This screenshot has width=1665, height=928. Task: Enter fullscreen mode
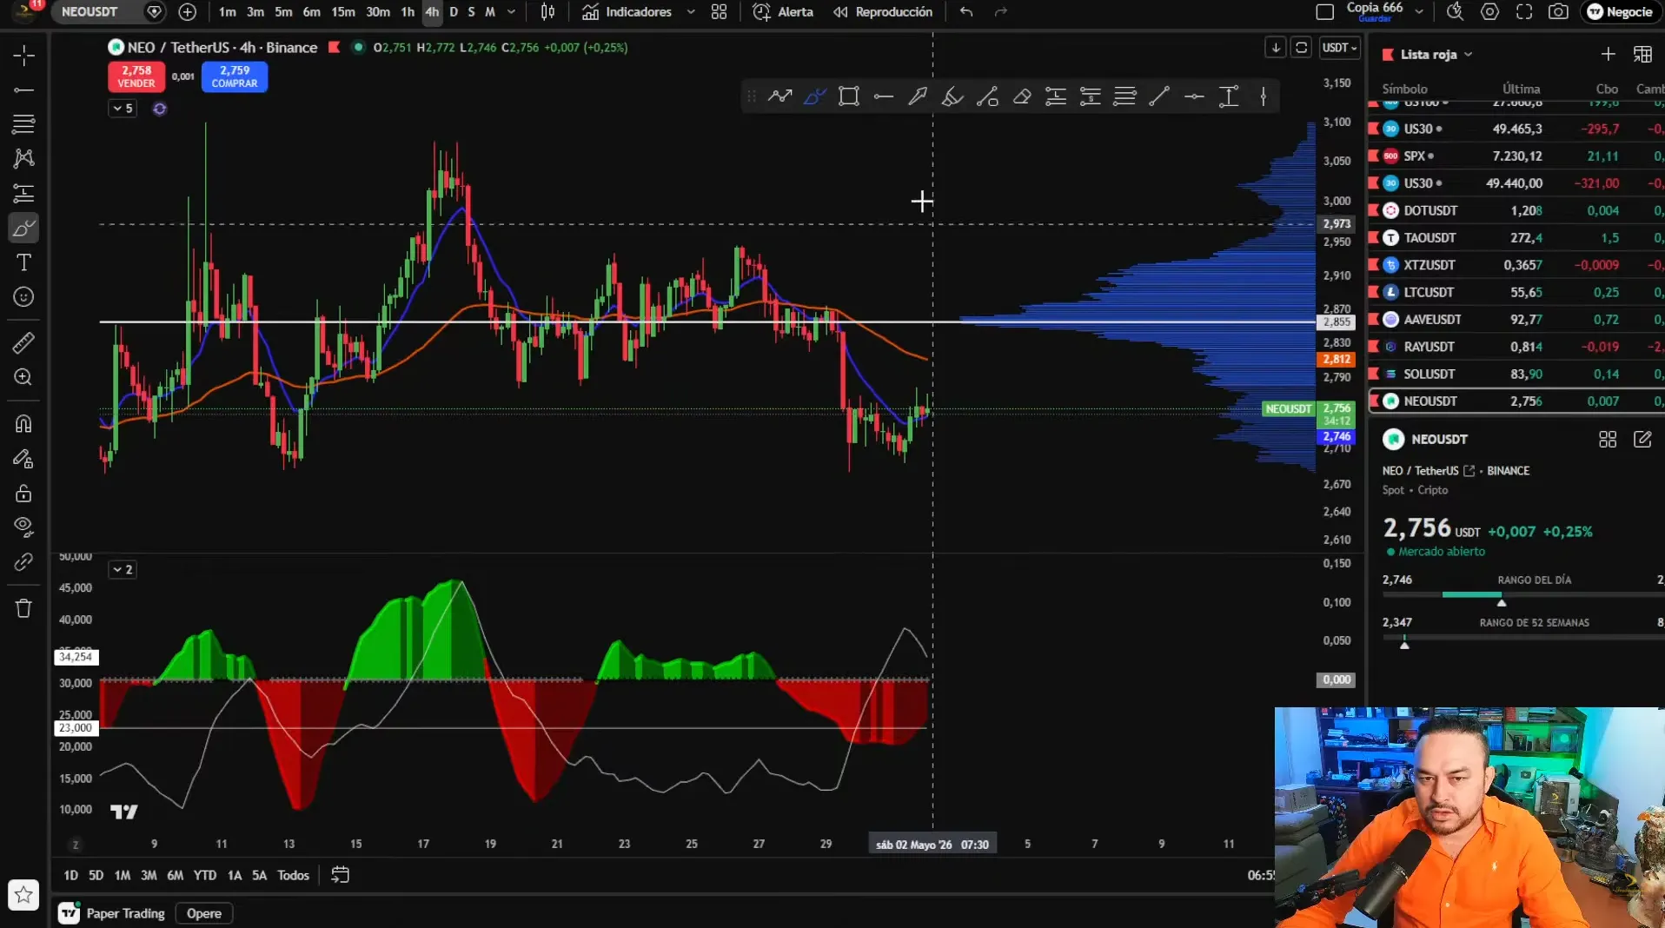pyautogui.click(x=1524, y=12)
